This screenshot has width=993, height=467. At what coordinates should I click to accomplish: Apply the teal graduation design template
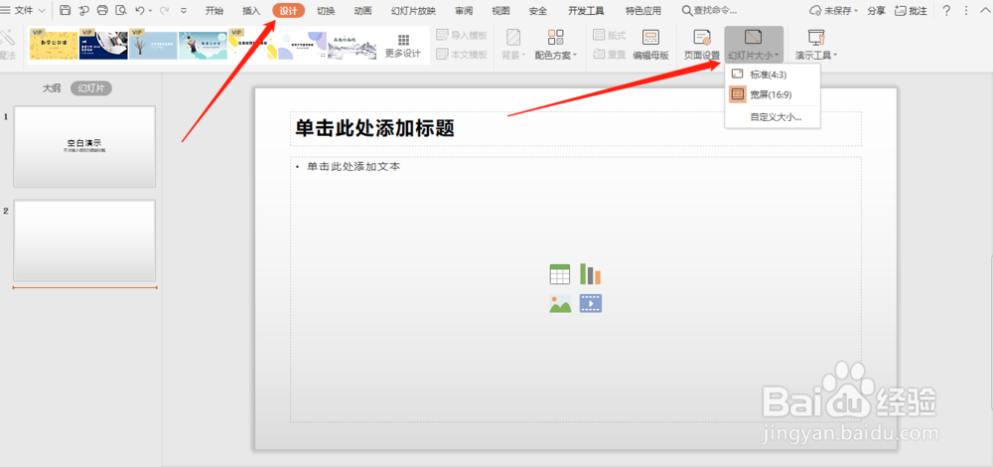tap(203, 45)
